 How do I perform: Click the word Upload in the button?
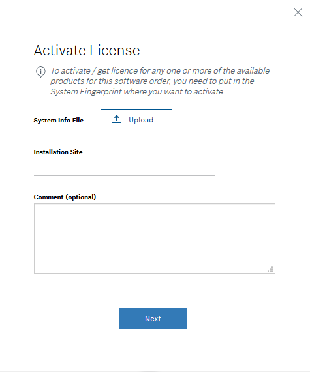[x=141, y=120]
